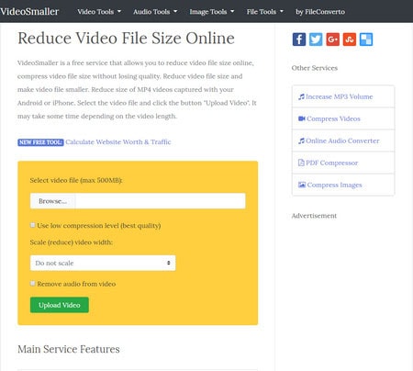Click the Google Plus share icon
Image resolution: width=413 pixels, height=371 pixels.
[332, 39]
